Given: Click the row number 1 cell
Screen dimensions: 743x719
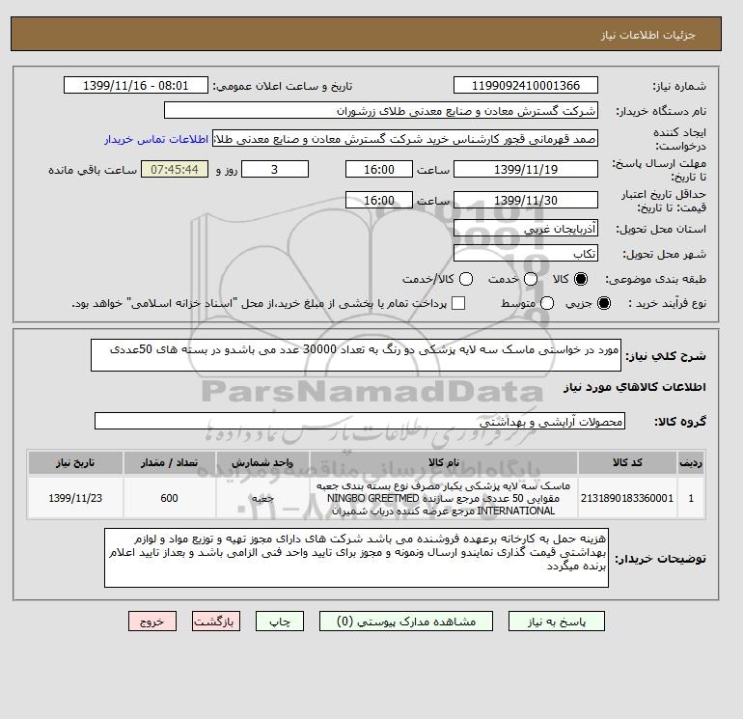Looking at the screenshot, I should coord(691,498).
